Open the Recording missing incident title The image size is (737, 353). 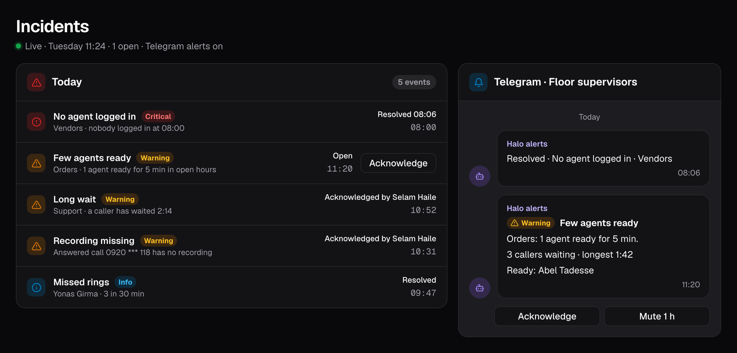(94, 241)
